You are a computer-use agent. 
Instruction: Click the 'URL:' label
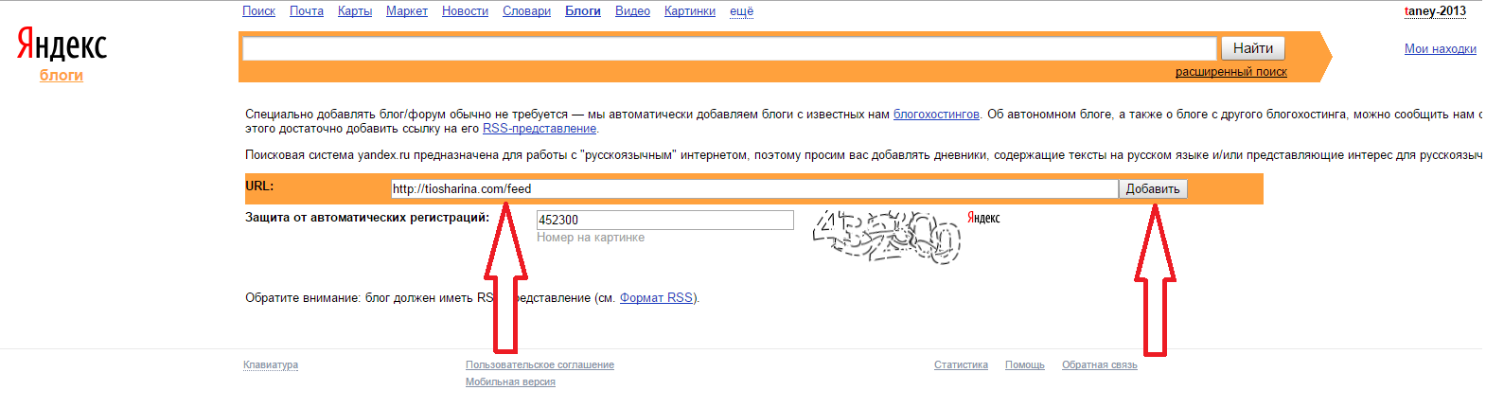point(259,186)
